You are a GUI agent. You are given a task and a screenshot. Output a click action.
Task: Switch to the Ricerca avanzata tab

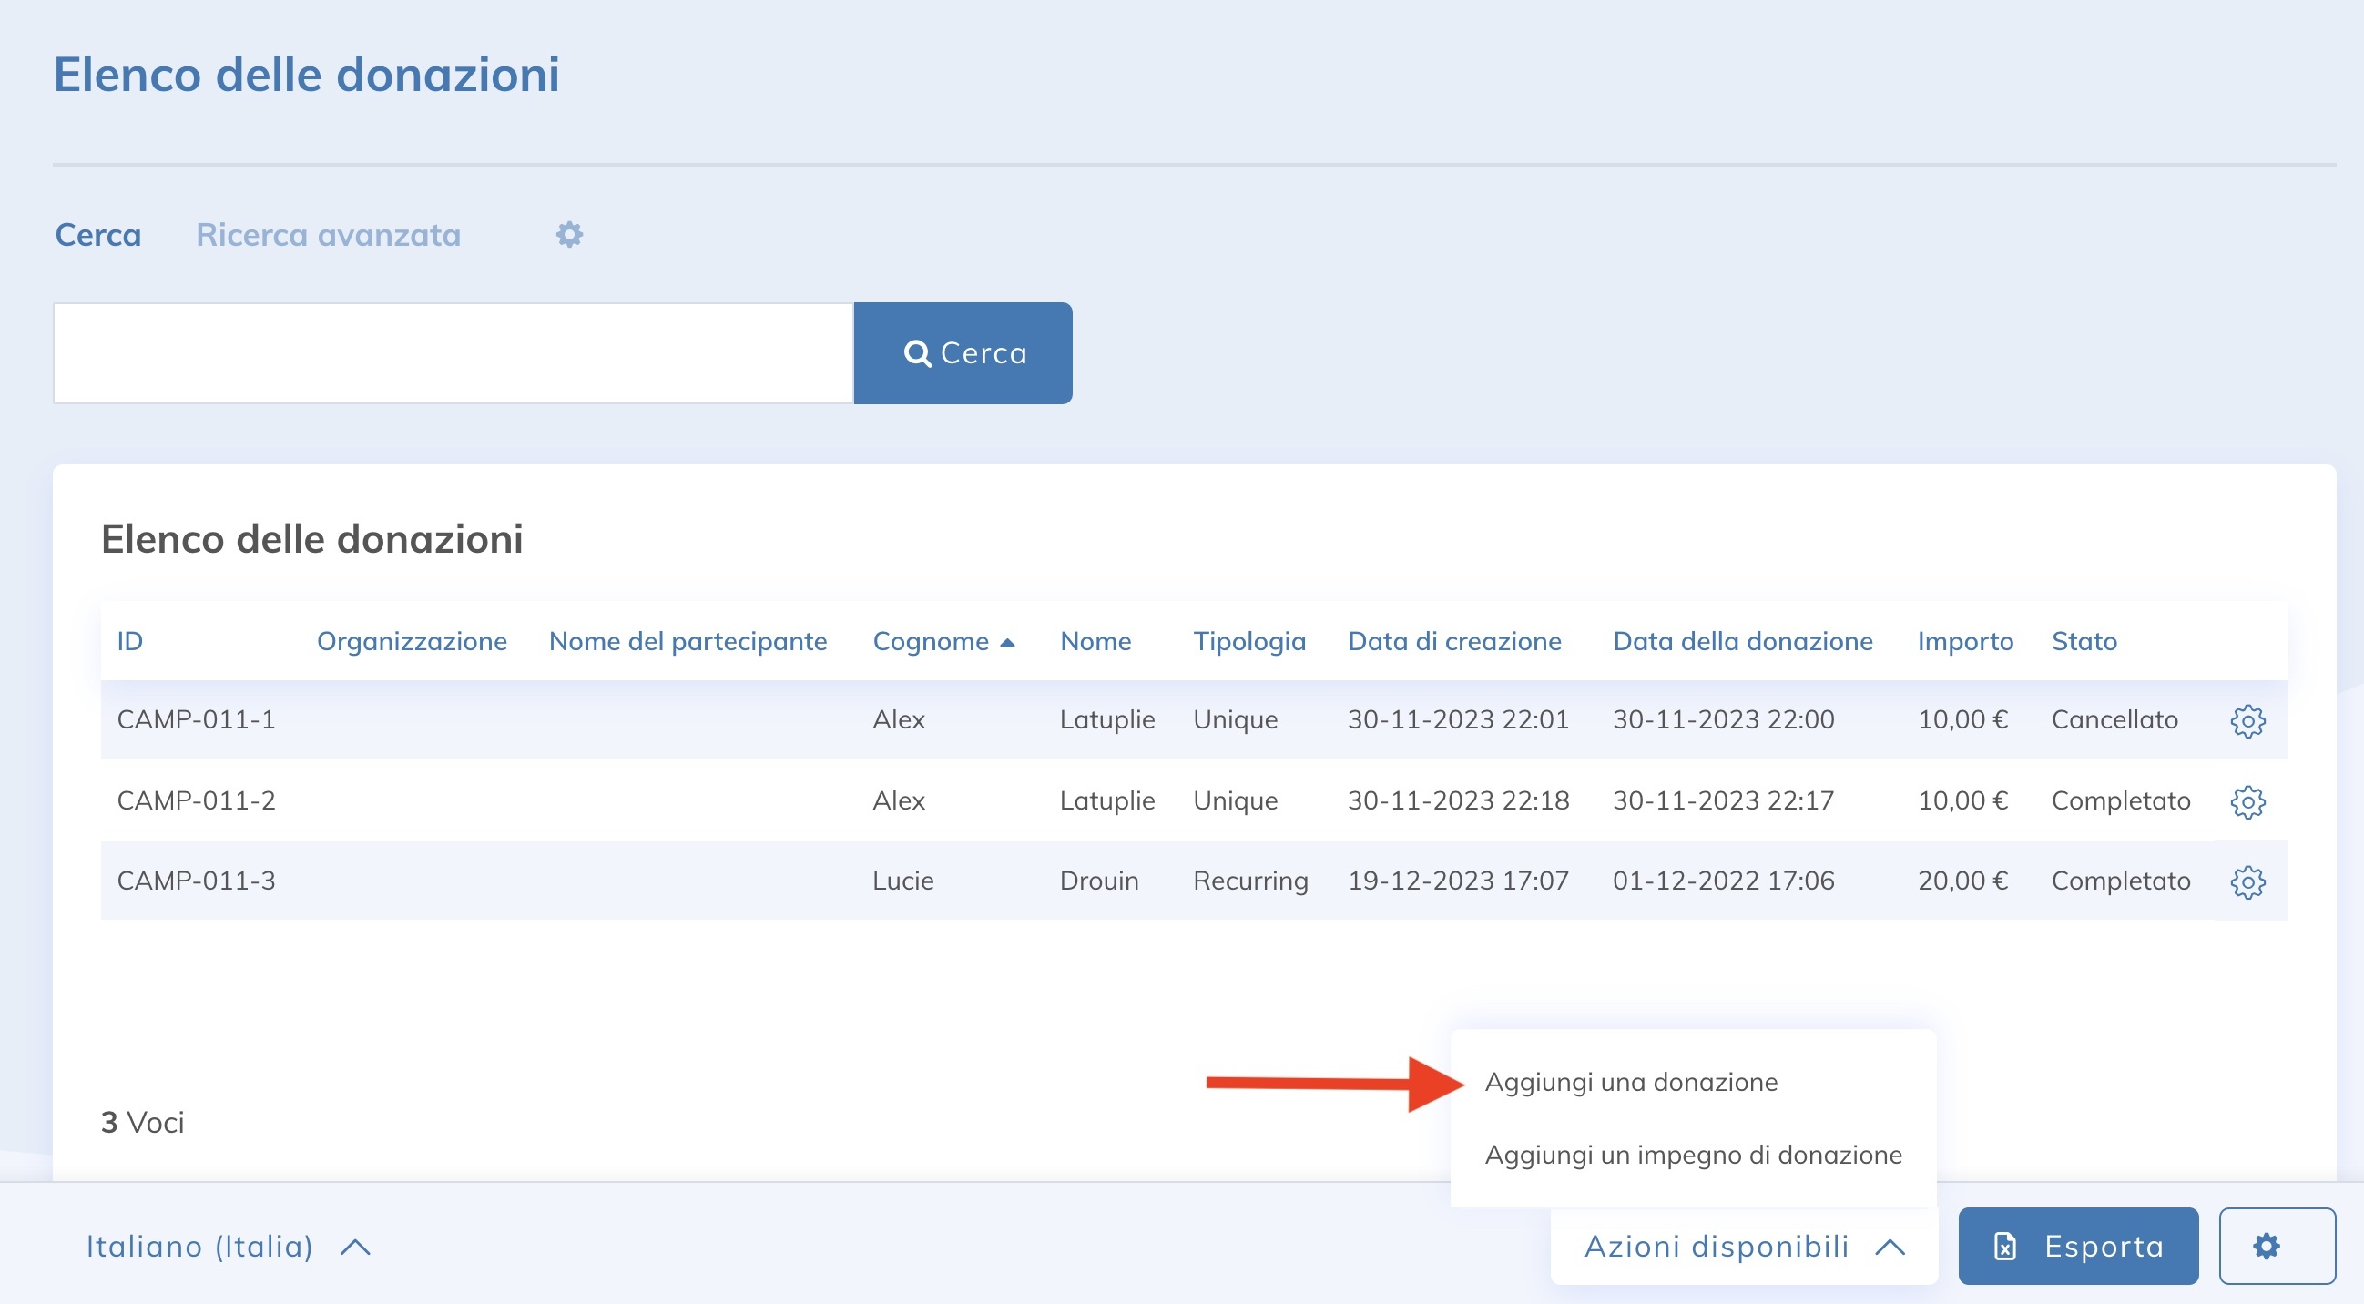click(328, 235)
